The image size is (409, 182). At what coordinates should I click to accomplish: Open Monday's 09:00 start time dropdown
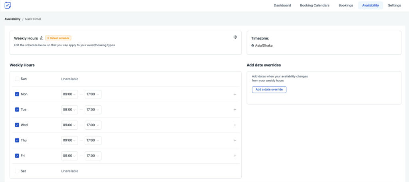click(x=69, y=94)
